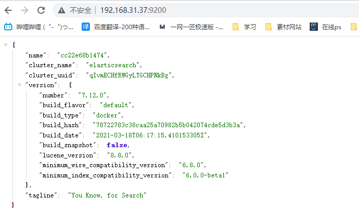Image resolution: width=359 pixels, height=220 pixels.
Task: Click the build_hash value string
Action: coord(168,125)
